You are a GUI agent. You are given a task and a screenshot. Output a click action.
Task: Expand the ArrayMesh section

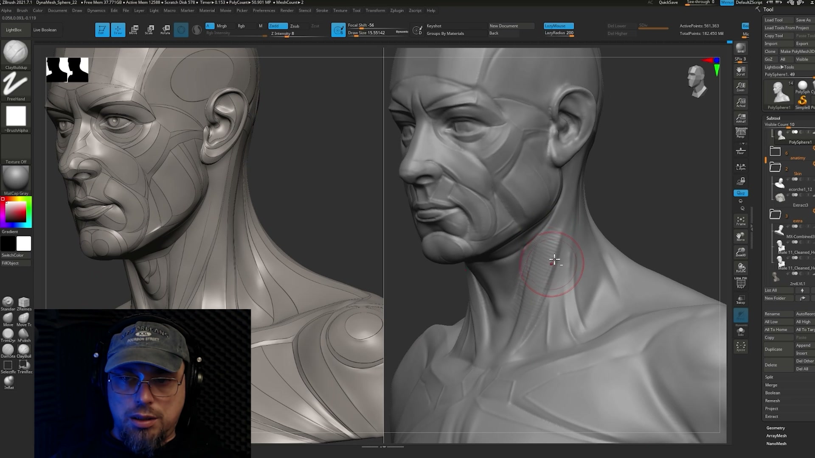coord(776,436)
